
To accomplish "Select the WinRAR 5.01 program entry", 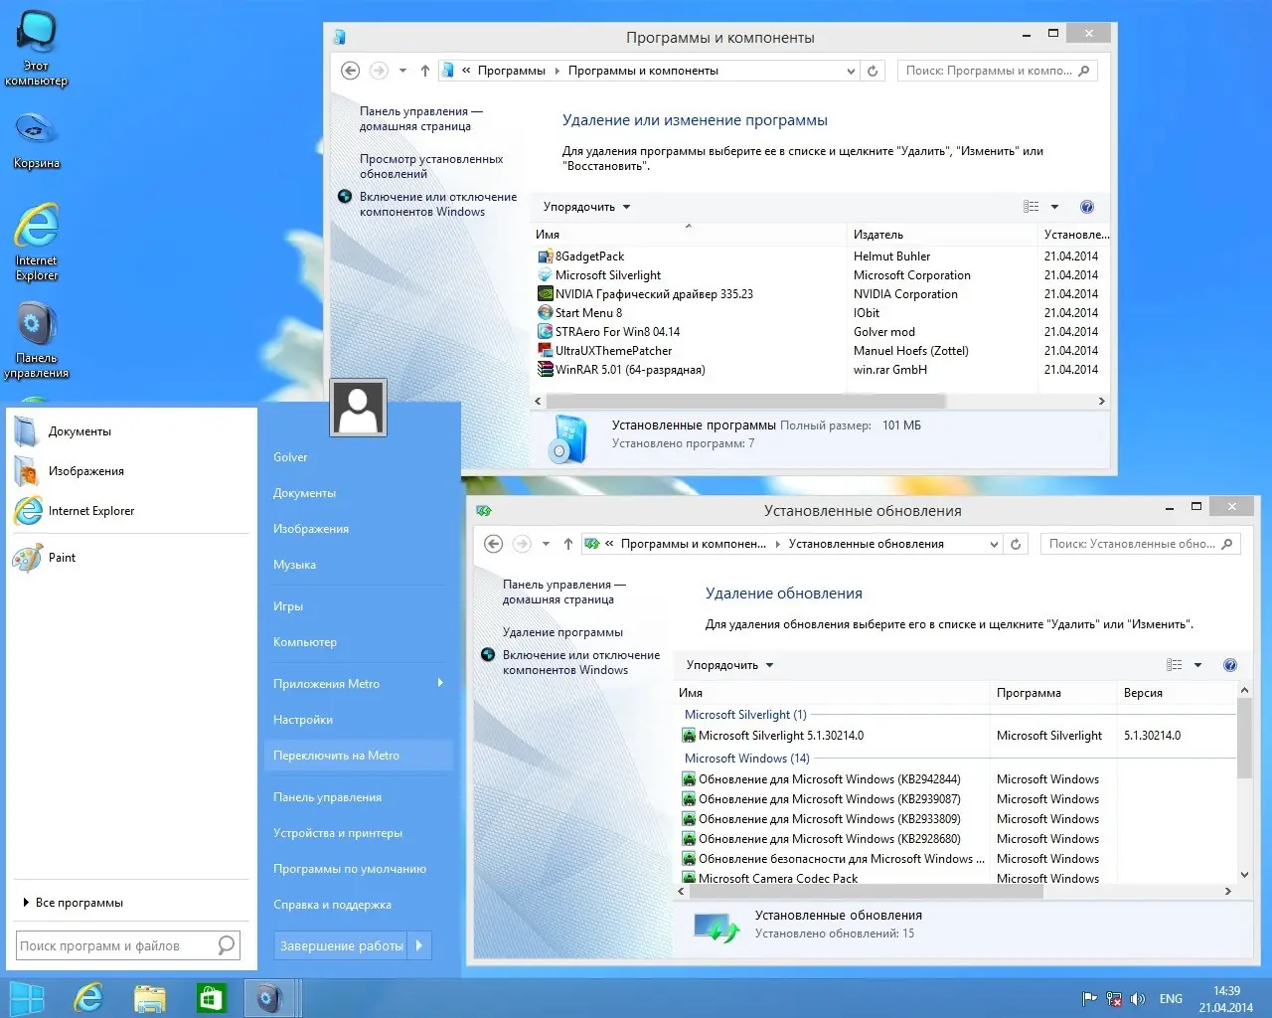I will (821, 370).
